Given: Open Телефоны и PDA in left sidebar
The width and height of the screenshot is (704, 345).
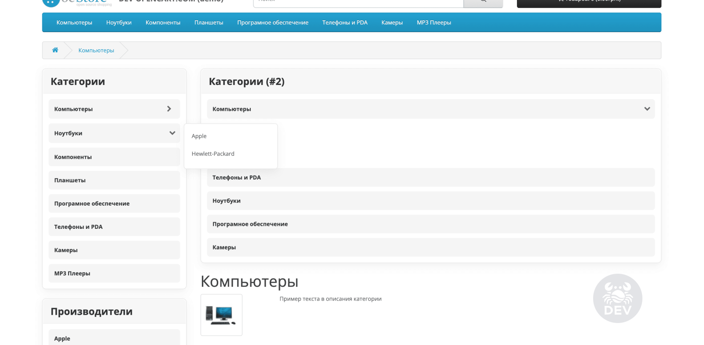Looking at the screenshot, I should click(114, 227).
